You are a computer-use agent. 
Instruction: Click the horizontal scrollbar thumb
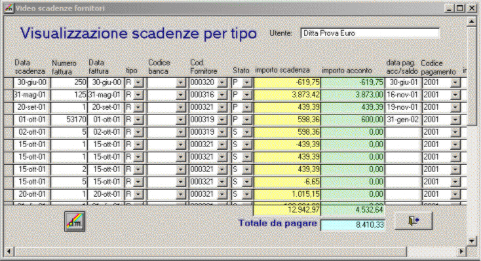click(210, 251)
